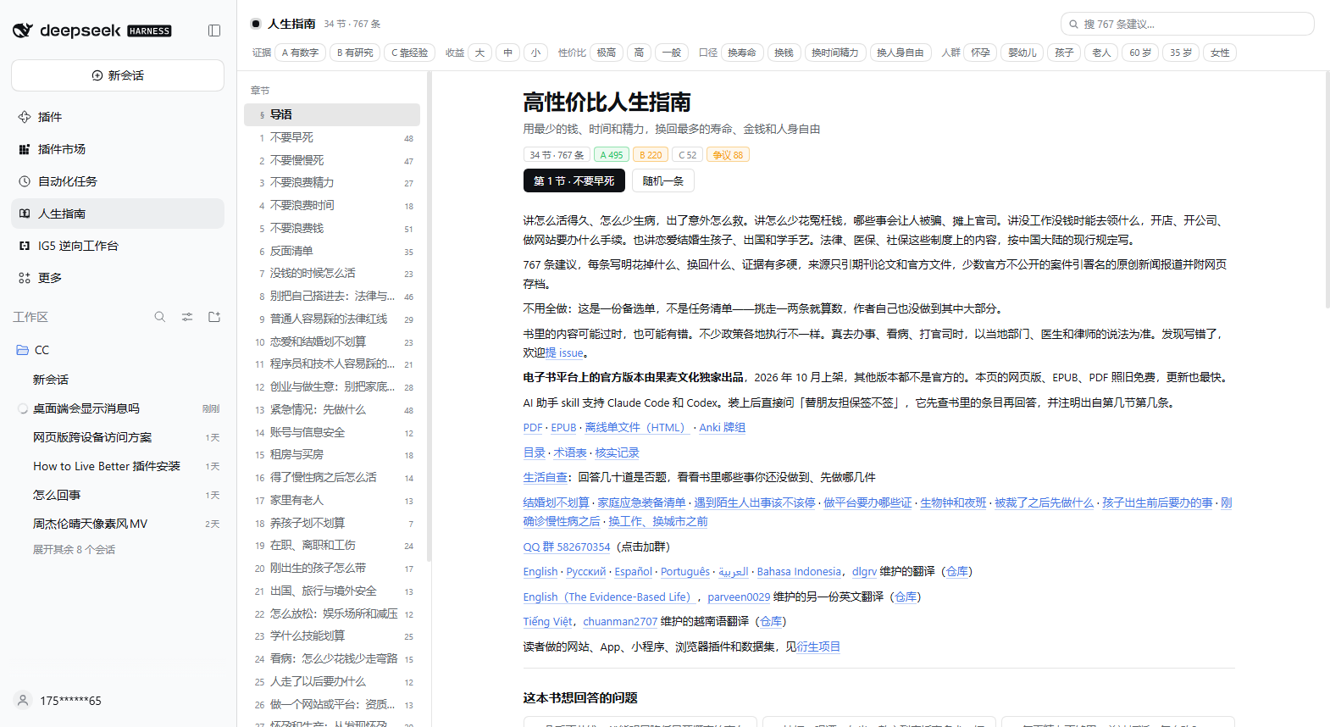Viewport: 1330px width, 727px height.
Task: Open the 衍生项目 link
Action: [x=818, y=647]
